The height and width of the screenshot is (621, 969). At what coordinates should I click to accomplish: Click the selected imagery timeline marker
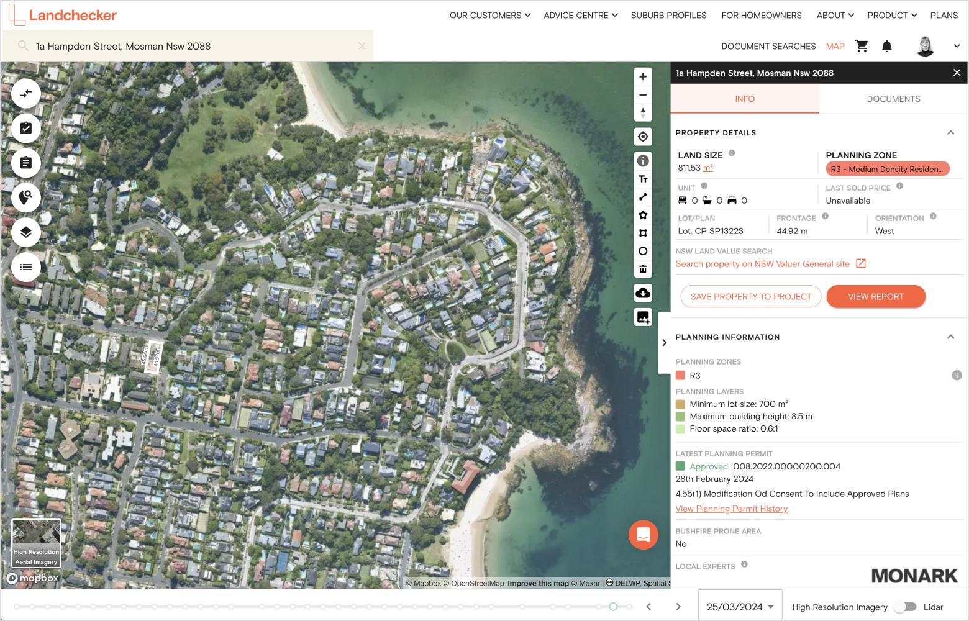point(613,607)
